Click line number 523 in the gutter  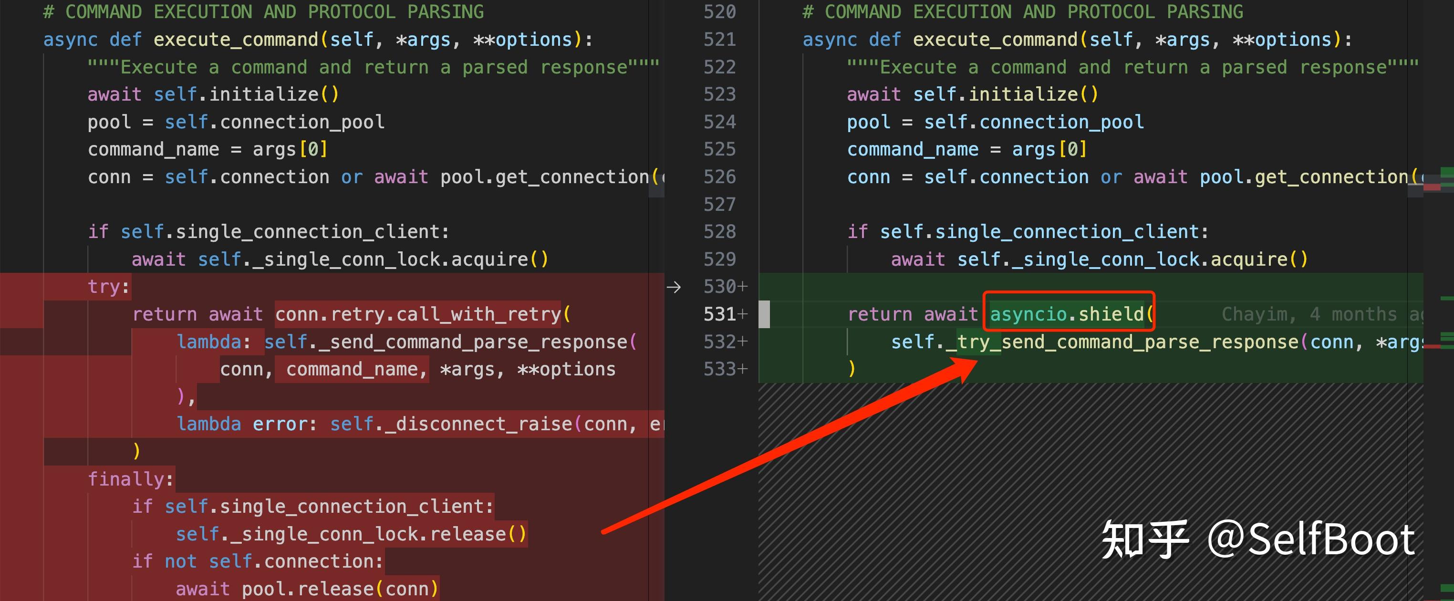[x=720, y=94]
